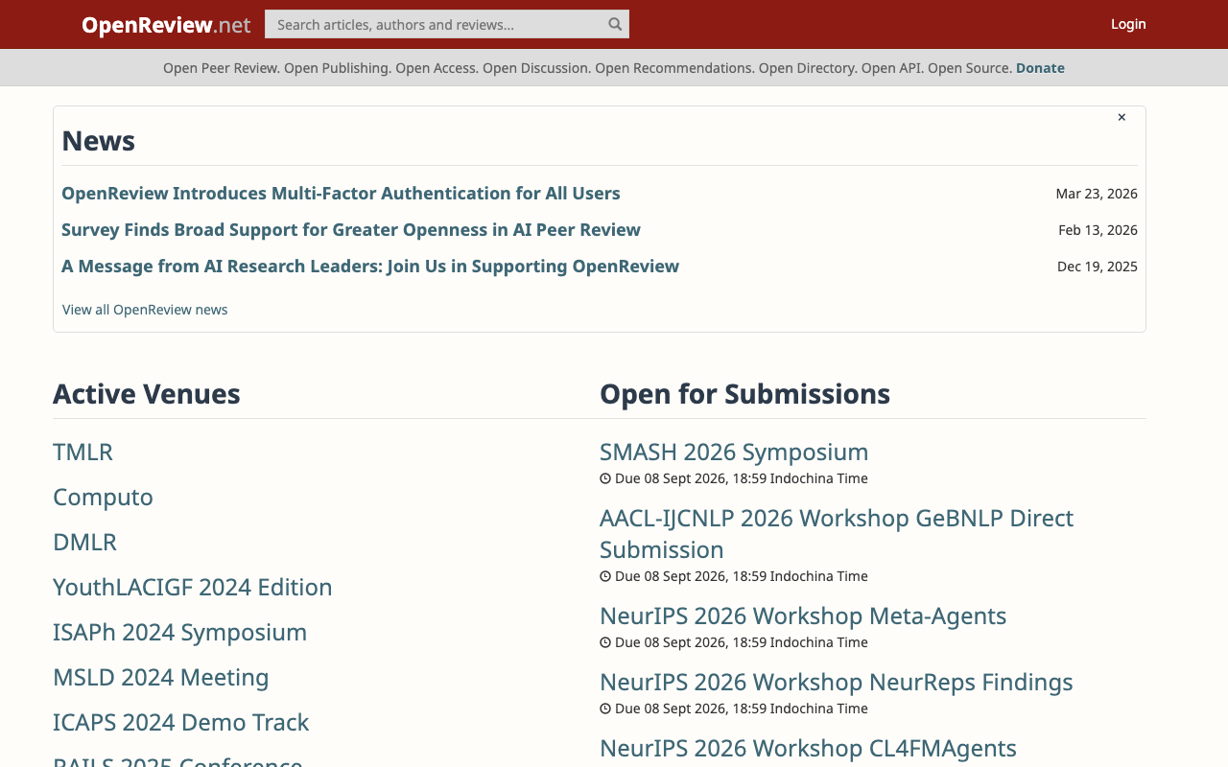
Task: Click the OpenReview.net logo
Action: (166, 25)
